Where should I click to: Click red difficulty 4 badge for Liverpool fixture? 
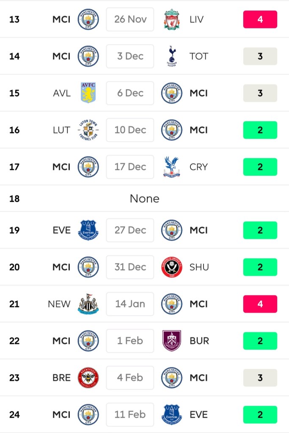click(260, 19)
